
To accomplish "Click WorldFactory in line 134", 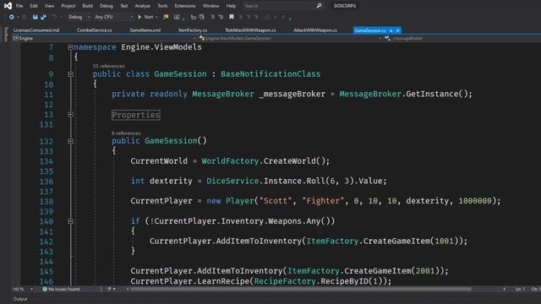I will tap(230, 161).
